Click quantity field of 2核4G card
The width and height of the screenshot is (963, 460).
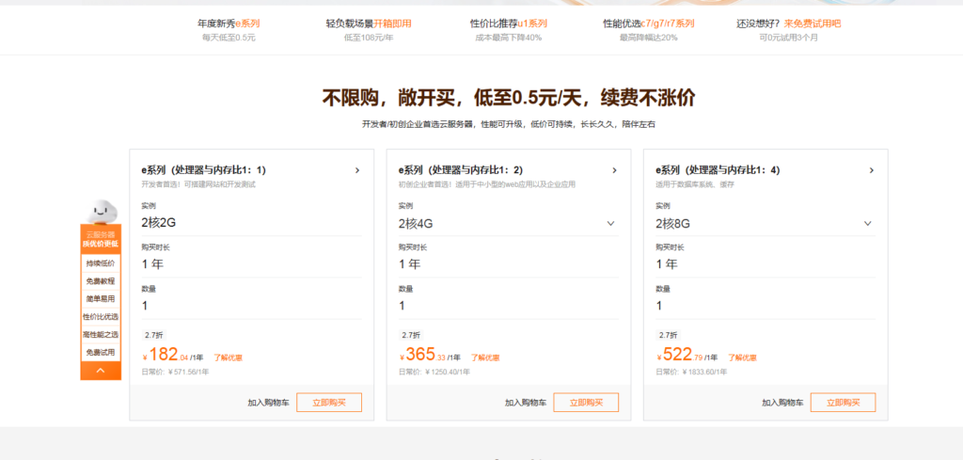[509, 306]
